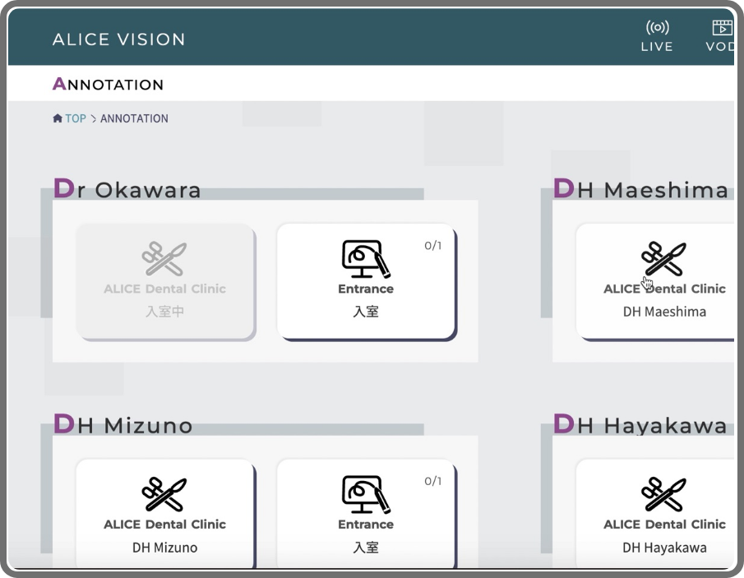Click Dr Okawara's Entrance monitor icon

(x=366, y=258)
